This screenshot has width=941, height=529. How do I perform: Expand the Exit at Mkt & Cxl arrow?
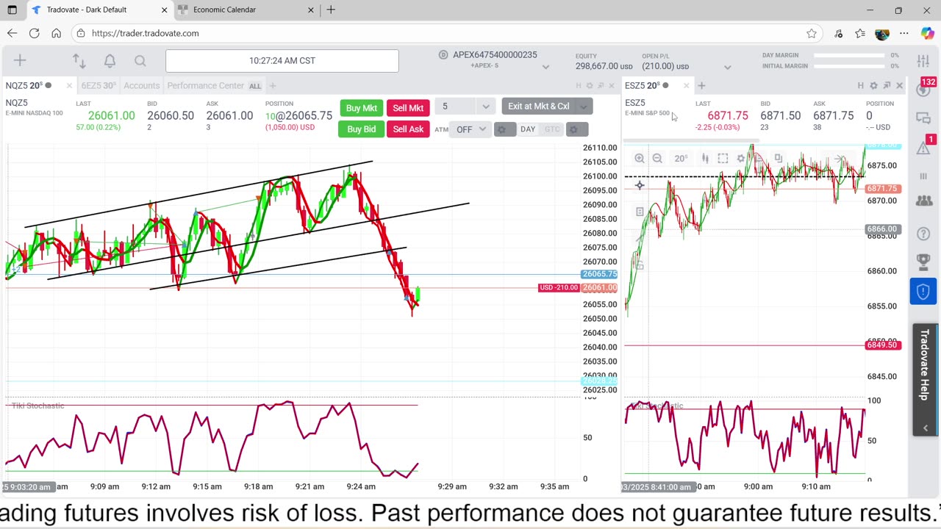click(x=584, y=107)
